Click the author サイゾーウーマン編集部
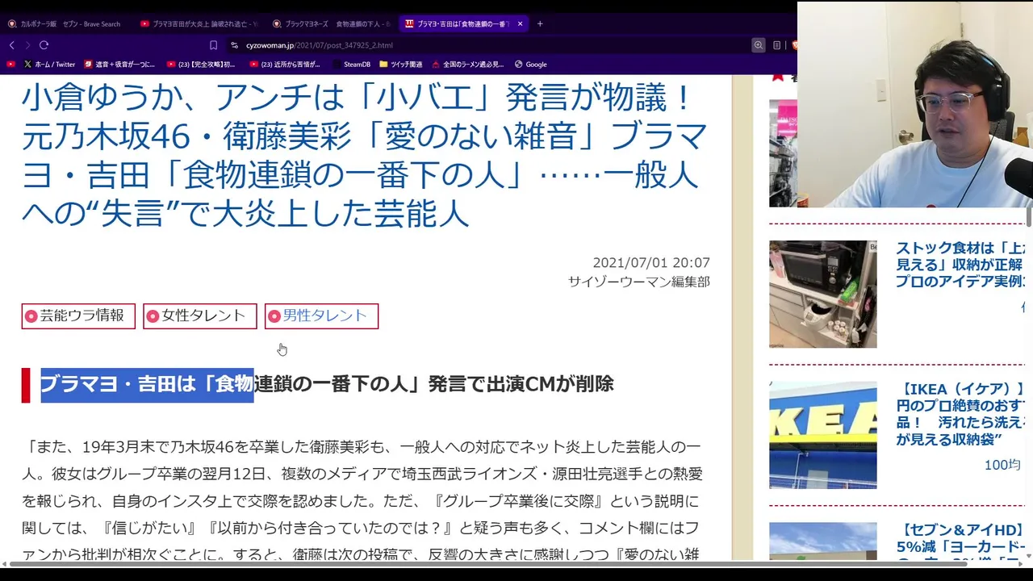Image resolution: width=1033 pixels, height=581 pixels. click(638, 282)
